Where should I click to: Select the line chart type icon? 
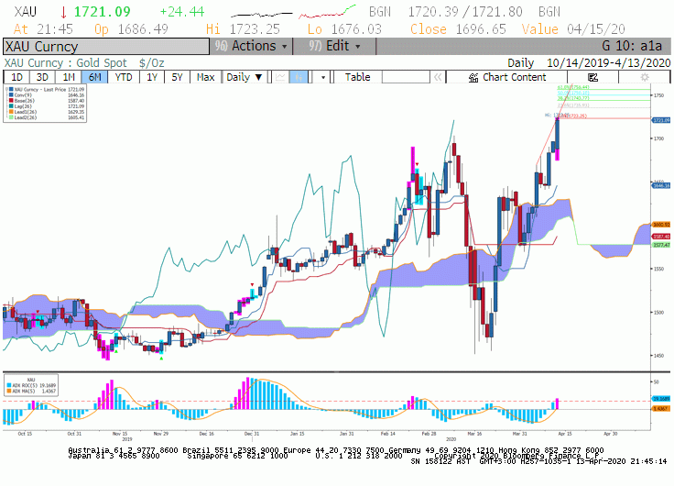280,77
